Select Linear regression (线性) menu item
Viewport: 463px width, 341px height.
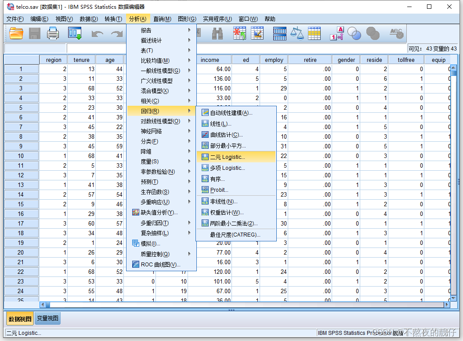point(236,124)
